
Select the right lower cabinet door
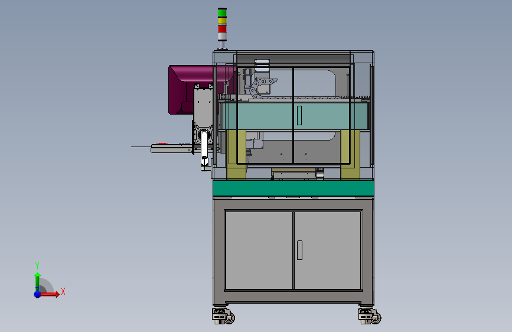tap(328, 250)
